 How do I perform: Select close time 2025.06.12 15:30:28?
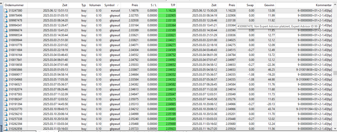[204, 11]
